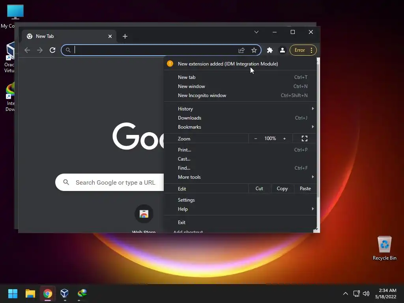Toggle fullscreen mode icon in Zoom row

click(x=305, y=138)
